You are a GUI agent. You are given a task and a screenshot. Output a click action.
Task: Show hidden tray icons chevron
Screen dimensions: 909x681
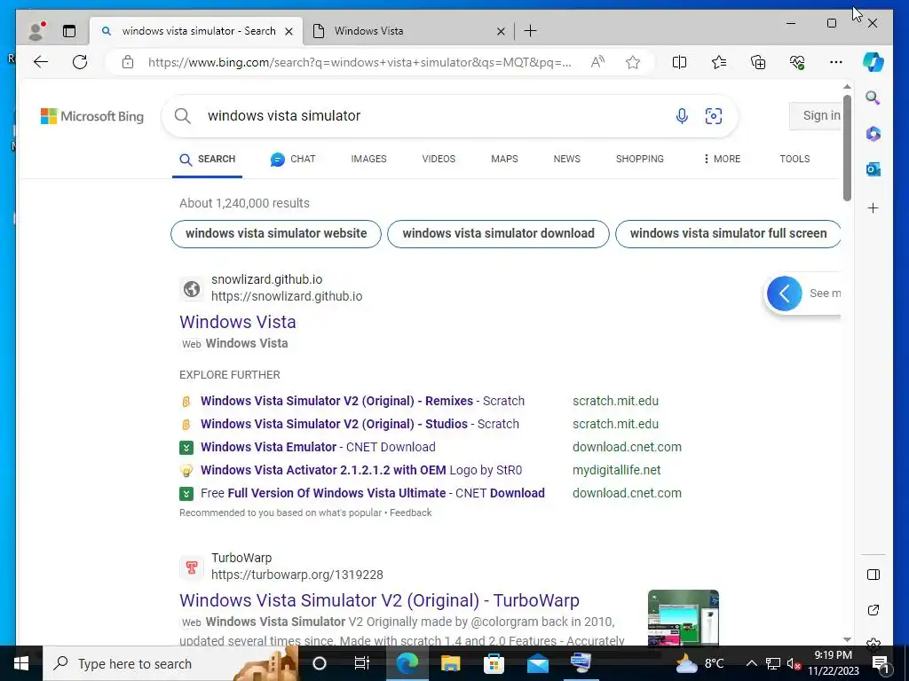751,663
